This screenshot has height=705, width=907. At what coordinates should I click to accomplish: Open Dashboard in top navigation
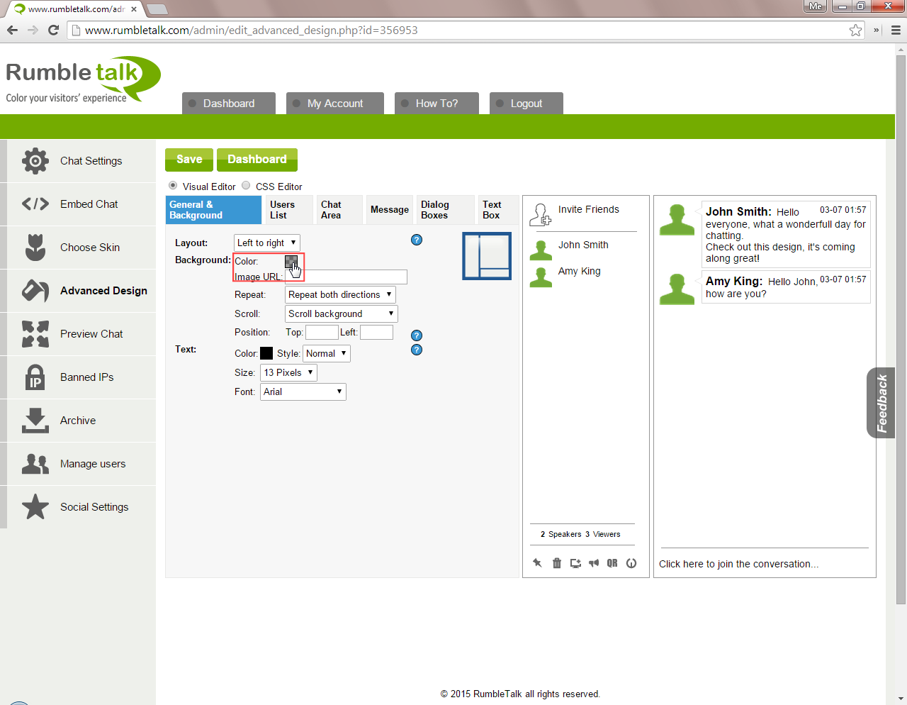click(x=229, y=104)
